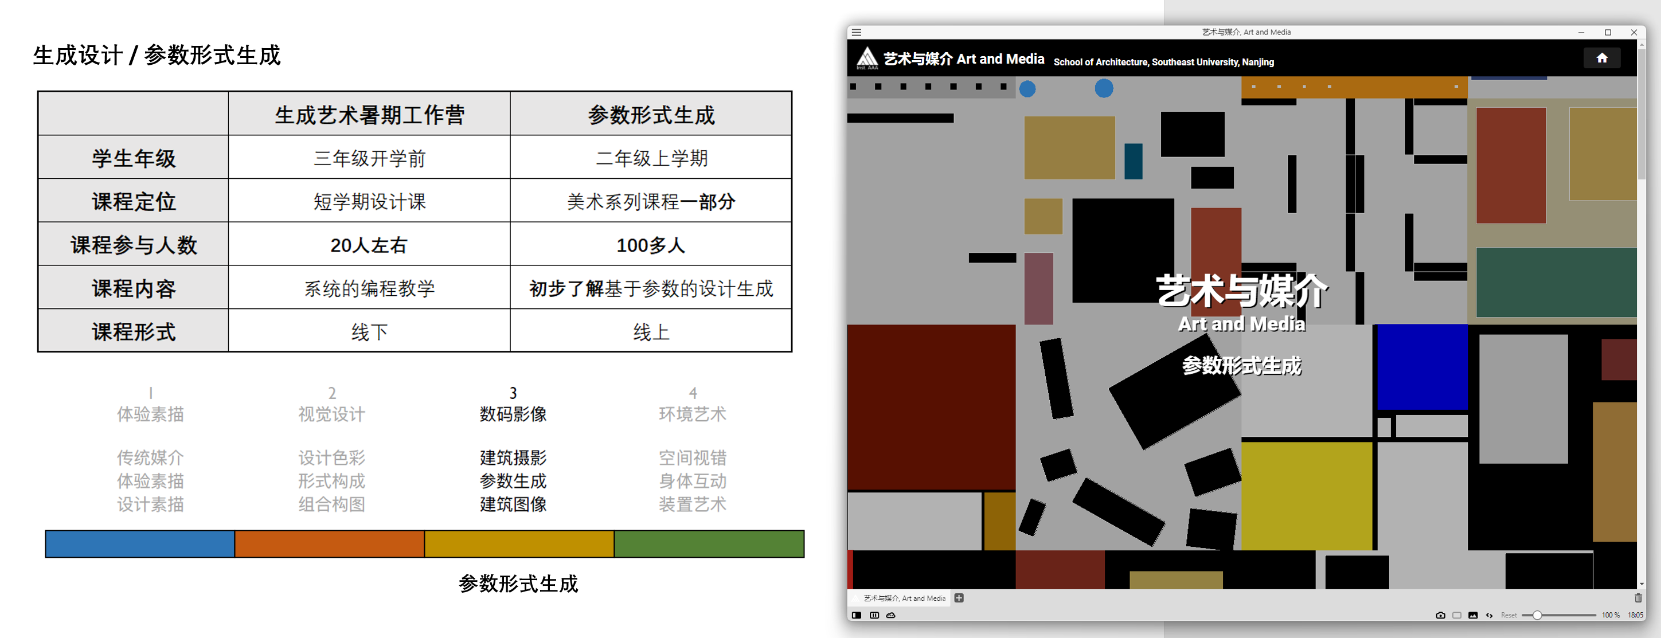
Task: Click the 体验素描 stage heading under number 1
Action: [x=150, y=414]
